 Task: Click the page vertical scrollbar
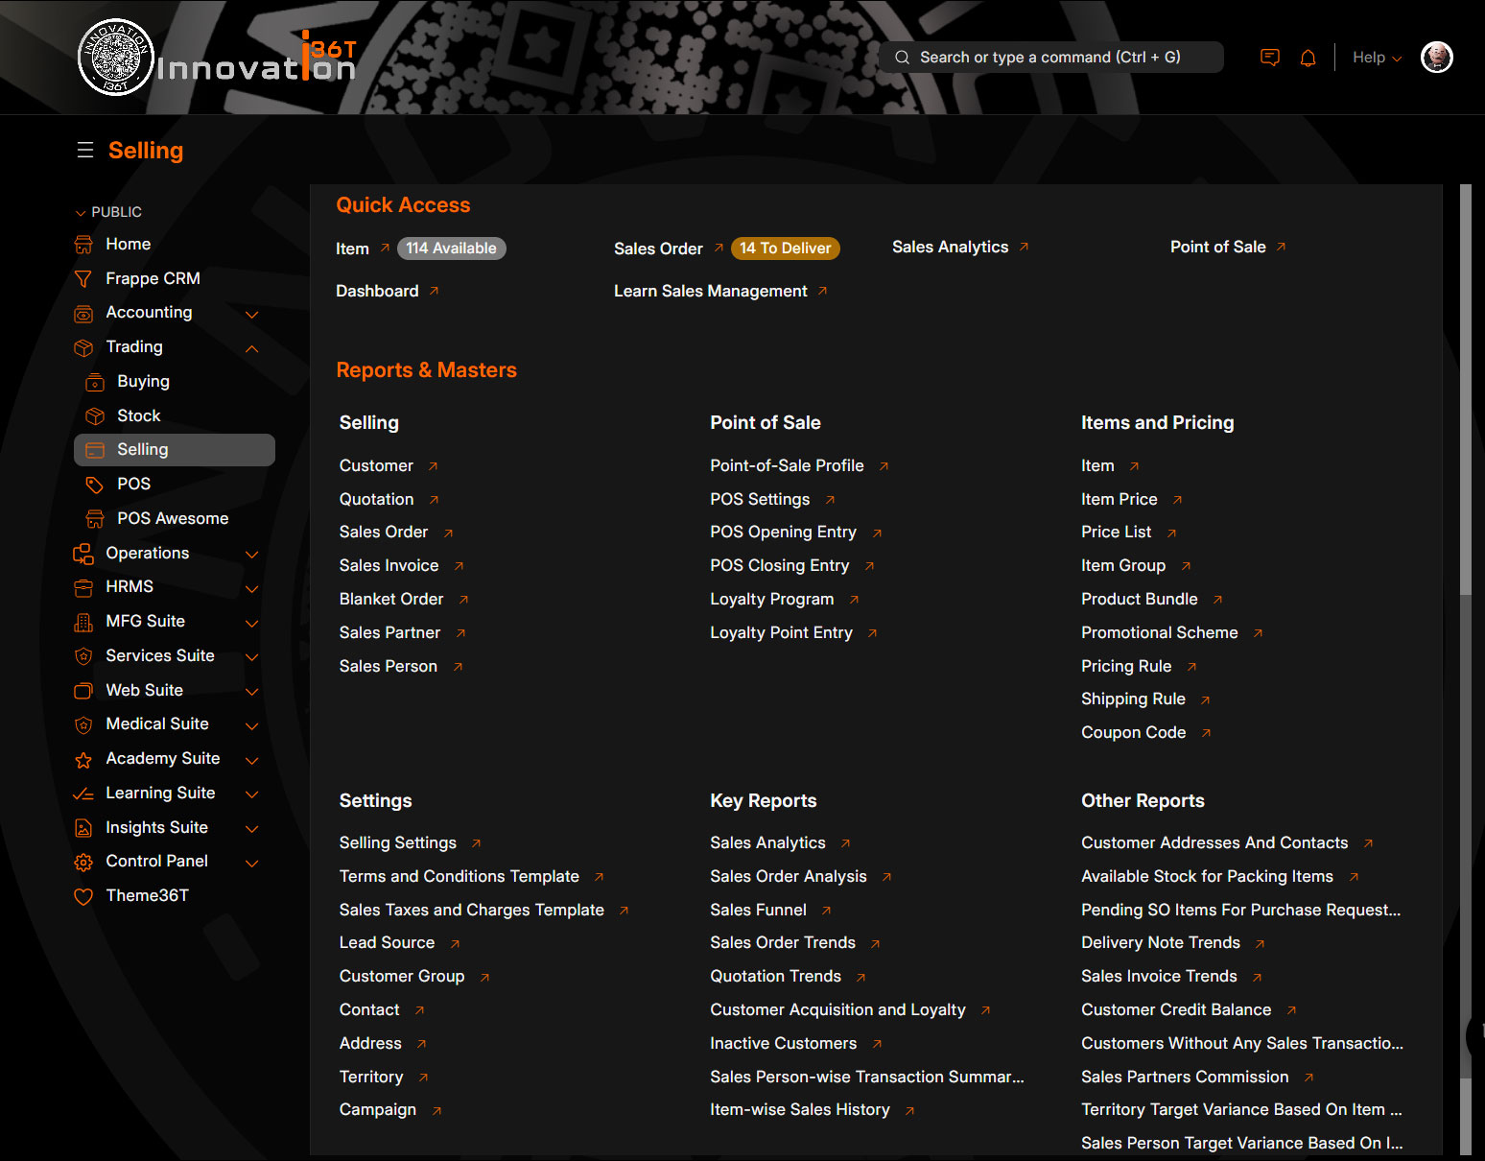point(1465,384)
